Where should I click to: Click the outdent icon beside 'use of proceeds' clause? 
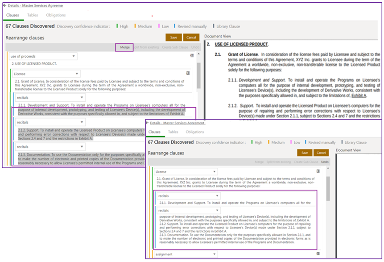(x=192, y=56)
